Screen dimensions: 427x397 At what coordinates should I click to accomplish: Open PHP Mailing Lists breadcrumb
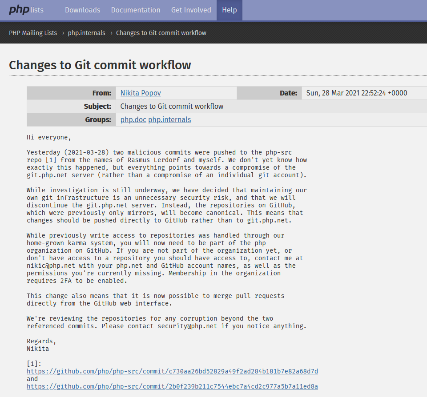click(x=33, y=33)
